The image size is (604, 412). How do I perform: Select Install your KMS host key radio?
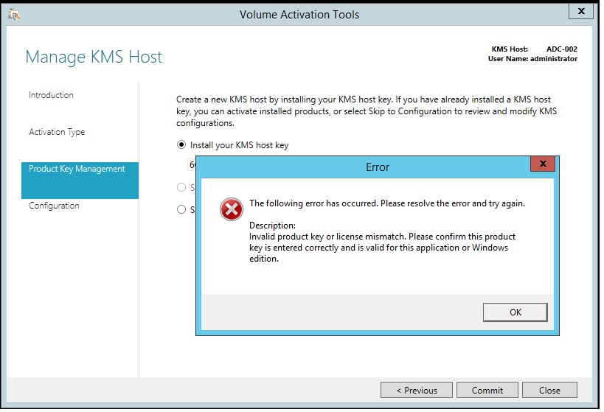181,144
